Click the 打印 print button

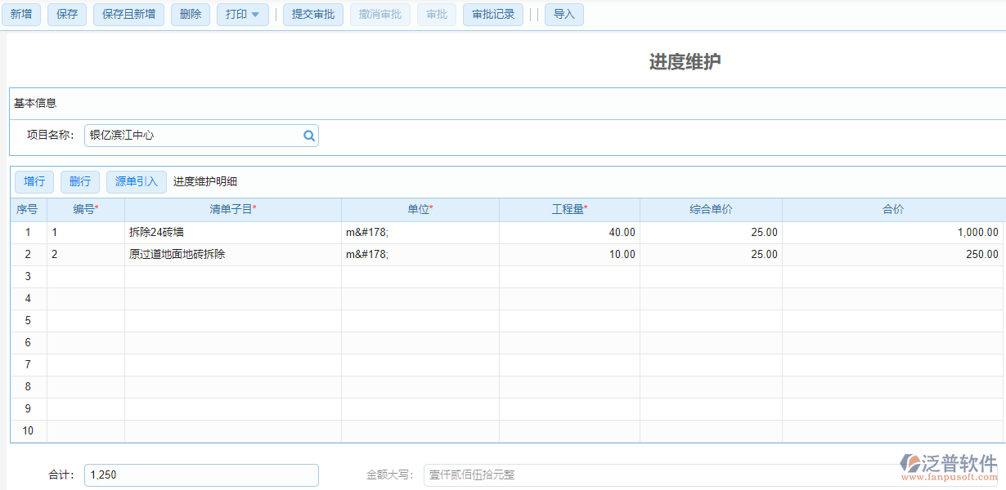tap(237, 14)
